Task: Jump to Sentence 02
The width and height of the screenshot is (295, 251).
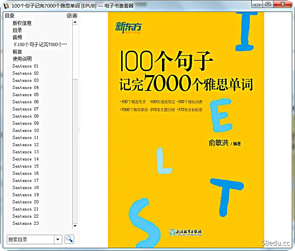Action: click(25, 73)
